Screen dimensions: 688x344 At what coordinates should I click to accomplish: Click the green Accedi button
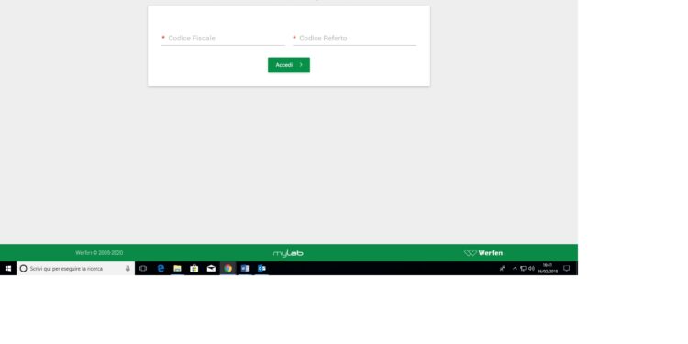[289, 65]
